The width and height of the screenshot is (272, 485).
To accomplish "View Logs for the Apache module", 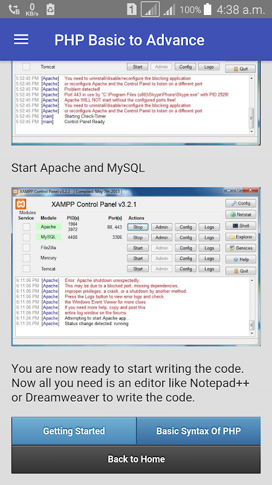I will click(209, 227).
